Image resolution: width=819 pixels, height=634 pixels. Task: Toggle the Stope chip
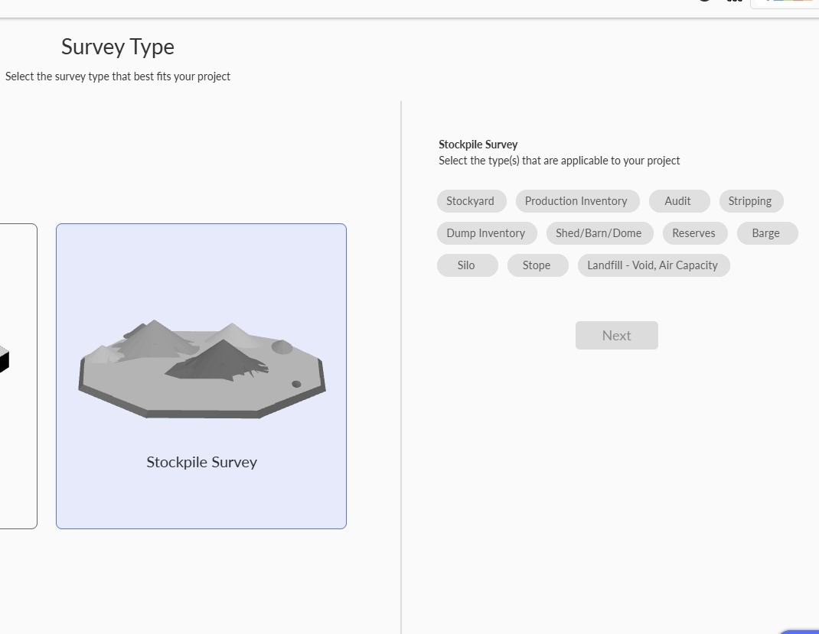coord(537,265)
